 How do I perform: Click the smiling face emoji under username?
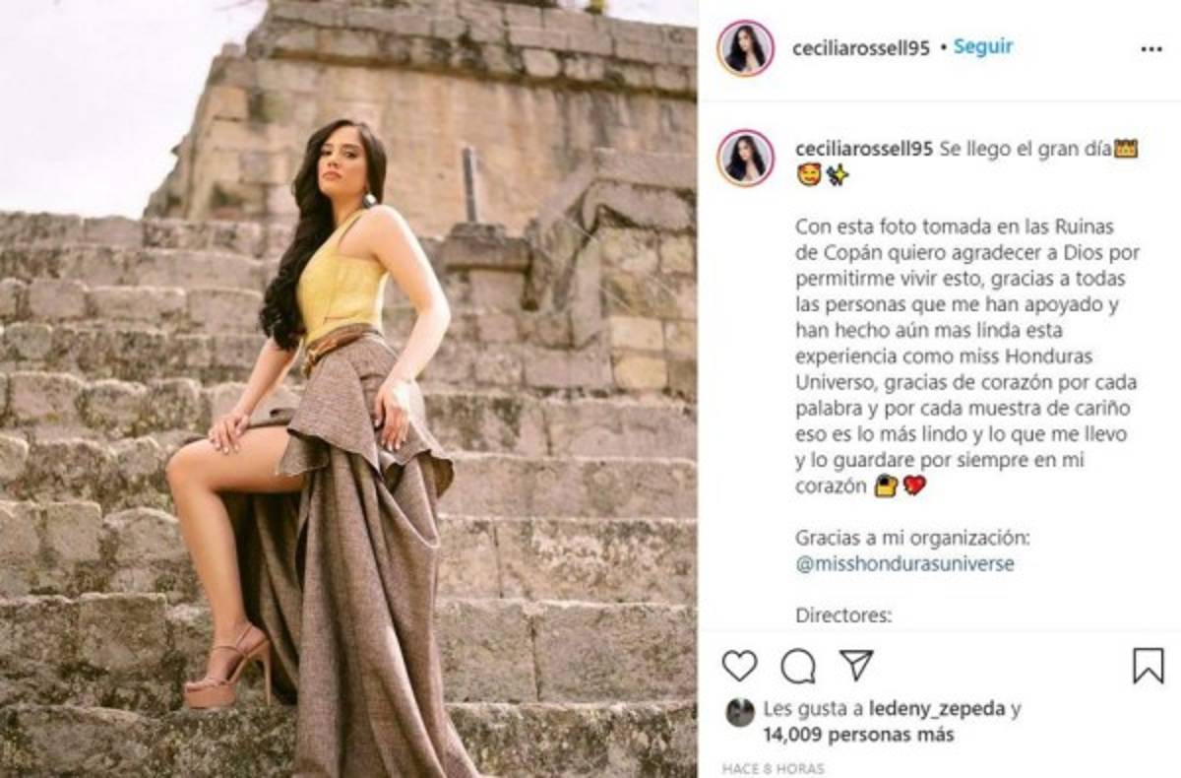coord(807,176)
